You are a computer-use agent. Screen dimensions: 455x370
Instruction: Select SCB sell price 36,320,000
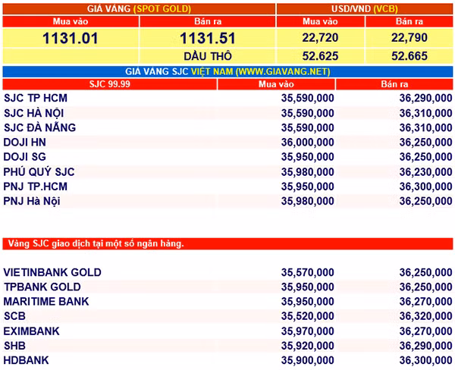tap(425, 316)
